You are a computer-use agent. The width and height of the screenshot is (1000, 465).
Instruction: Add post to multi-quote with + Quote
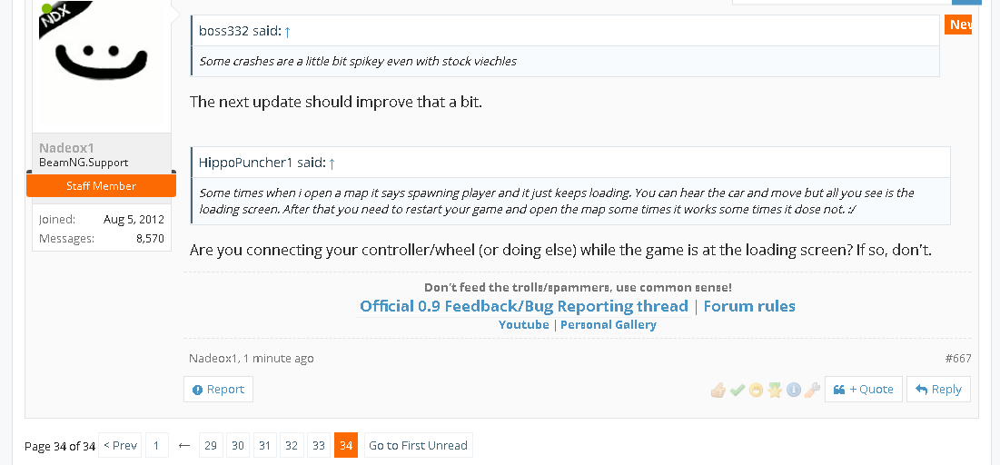864,389
